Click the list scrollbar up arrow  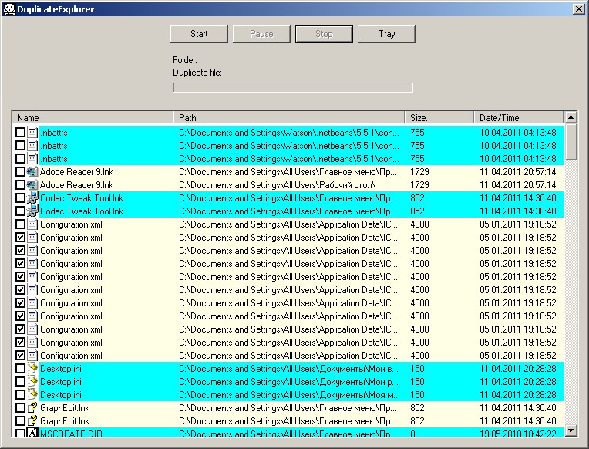571,117
